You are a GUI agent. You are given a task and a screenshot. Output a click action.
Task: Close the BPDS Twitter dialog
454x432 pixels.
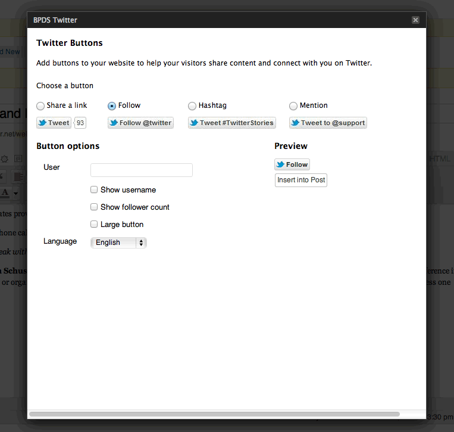coord(415,20)
